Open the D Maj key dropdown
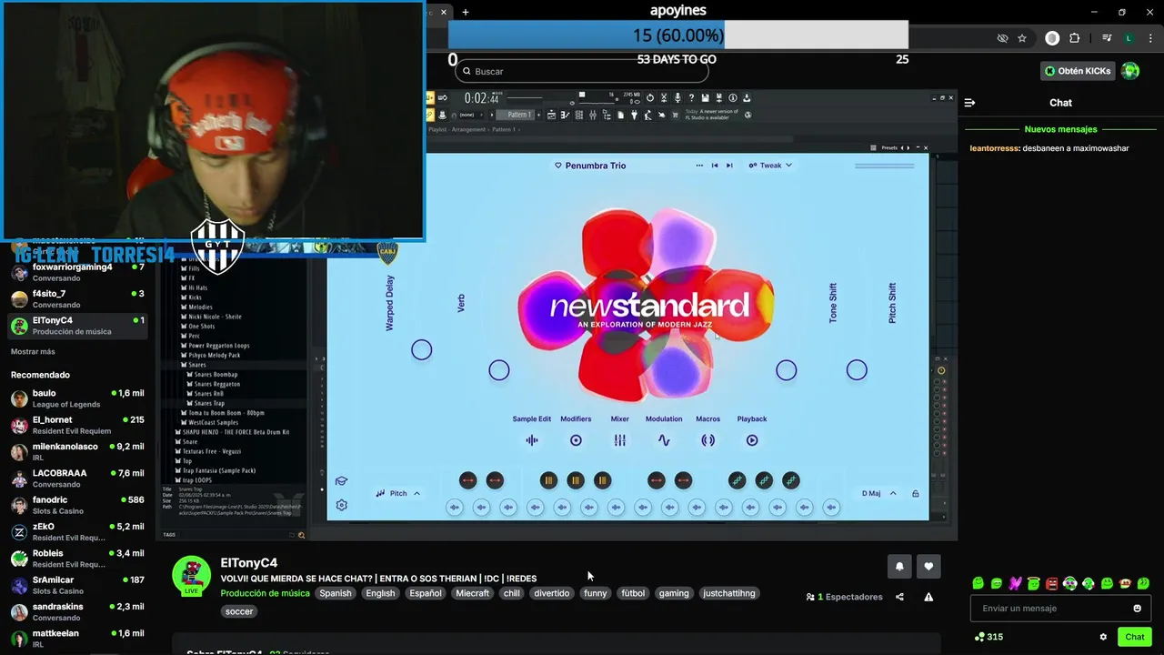Viewport: 1164px width, 655px height. pyautogui.click(x=878, y=493)
